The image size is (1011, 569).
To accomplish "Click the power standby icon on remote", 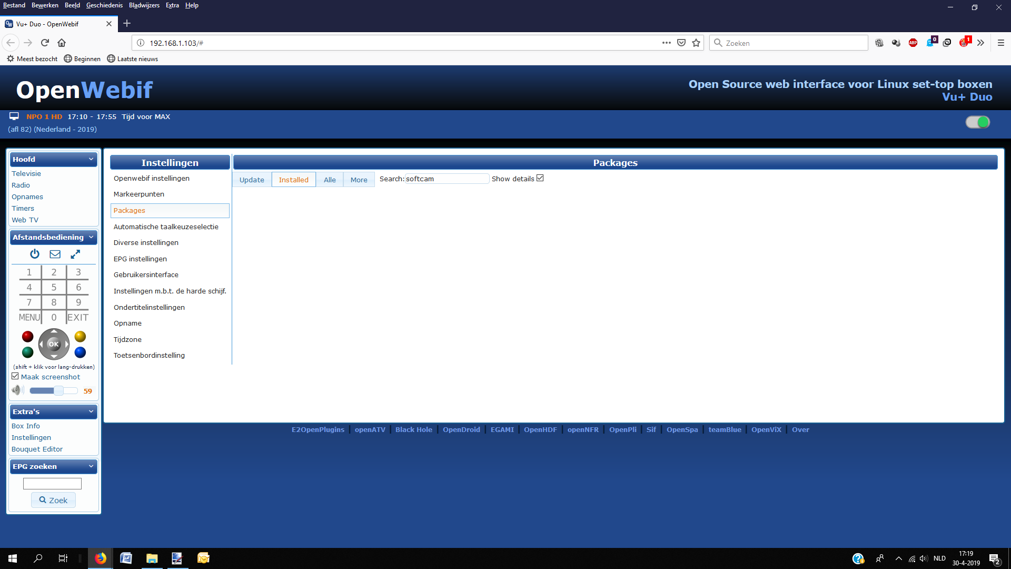I will coord(35,254).
